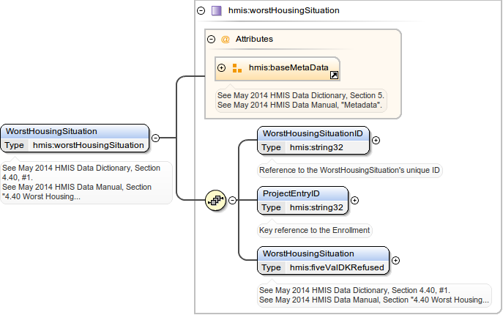503x315 pixels.
Task: Expand the hmis:baseMetaData attribute group
Action: pyautogui.click(x=222, y=68)
